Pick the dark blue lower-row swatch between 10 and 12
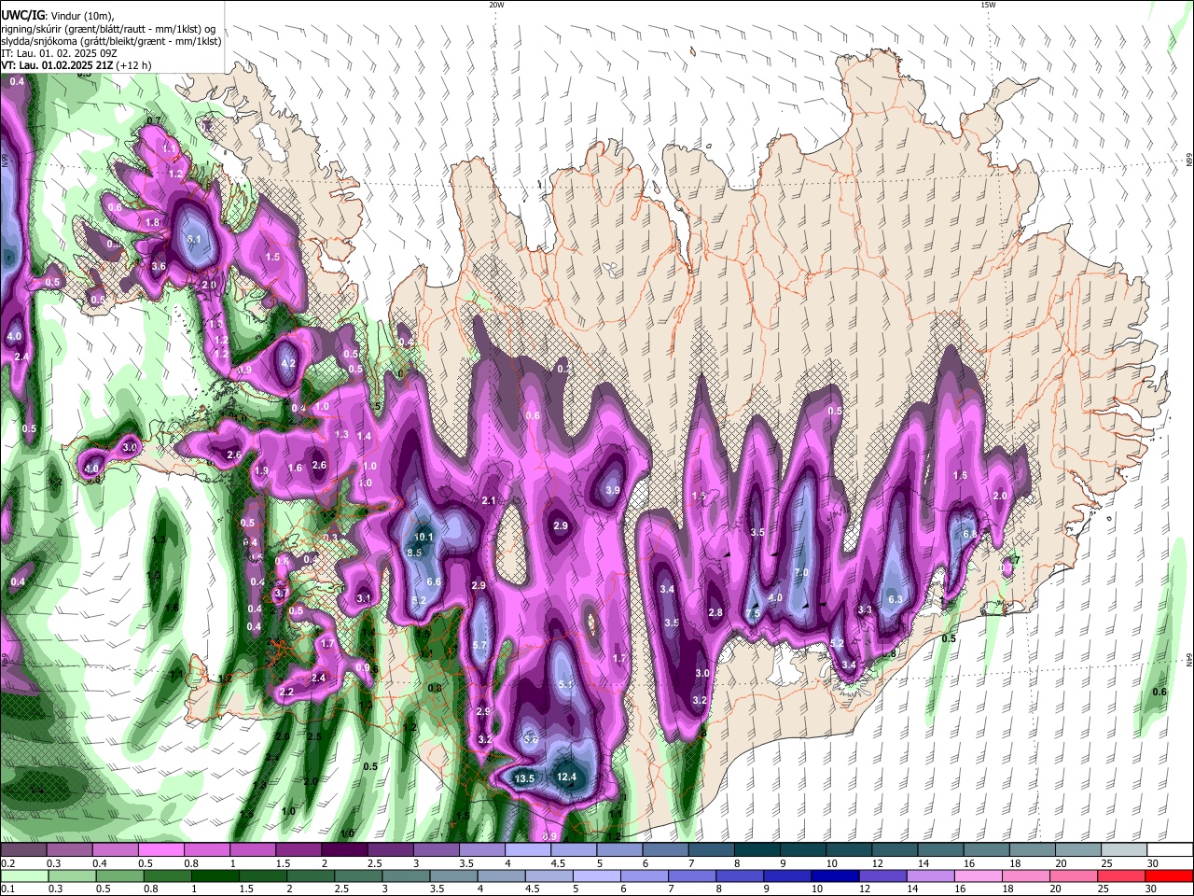This screenshot has width=1194, height=896. coord(837,875)
